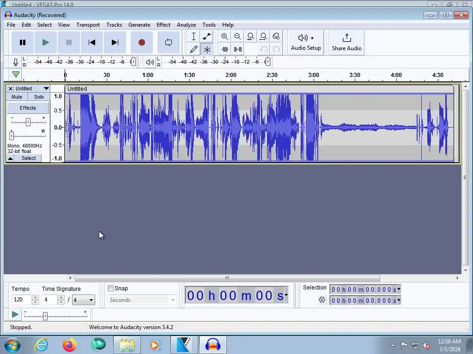Open the Selection settings gear
The image size is (473, 354).
[322, 300]
